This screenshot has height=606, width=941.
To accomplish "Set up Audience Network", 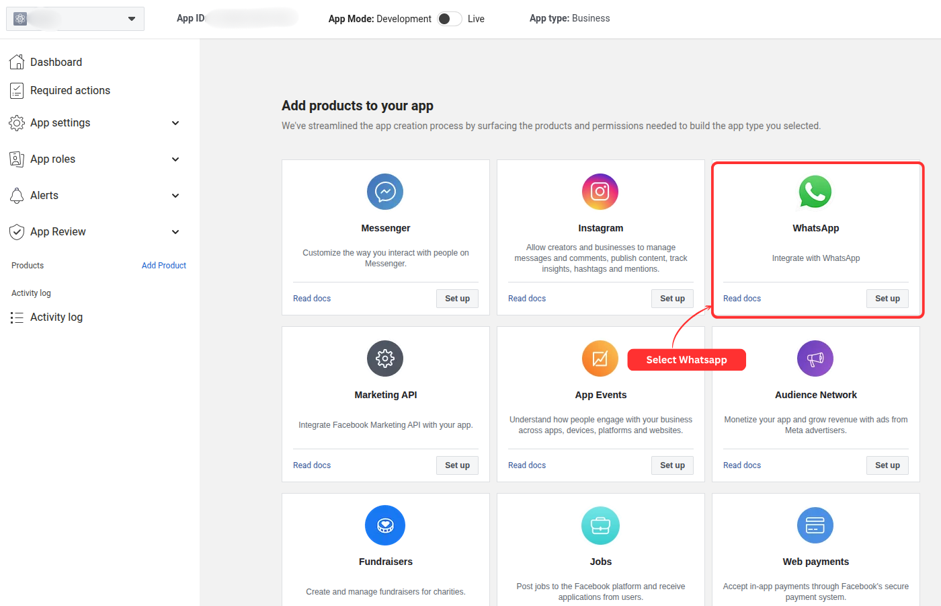I will coord(887,465).
